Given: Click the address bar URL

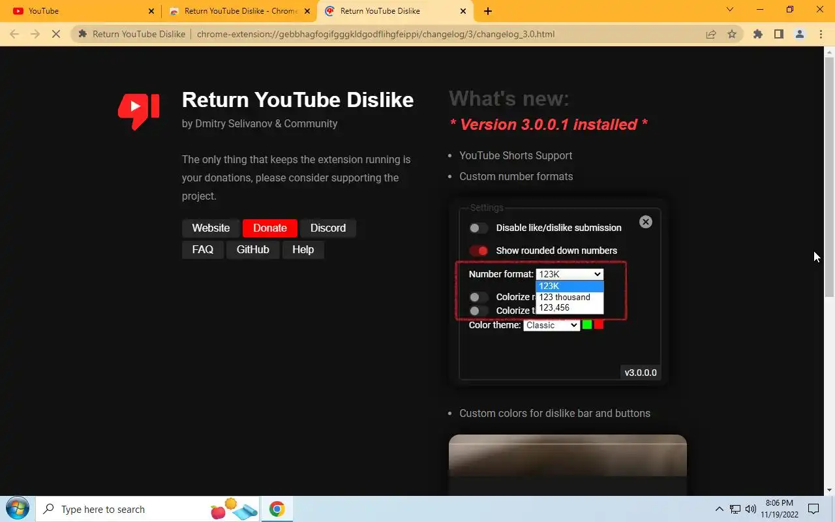Looking at the screenshot, I should click(x=376, y=34).
